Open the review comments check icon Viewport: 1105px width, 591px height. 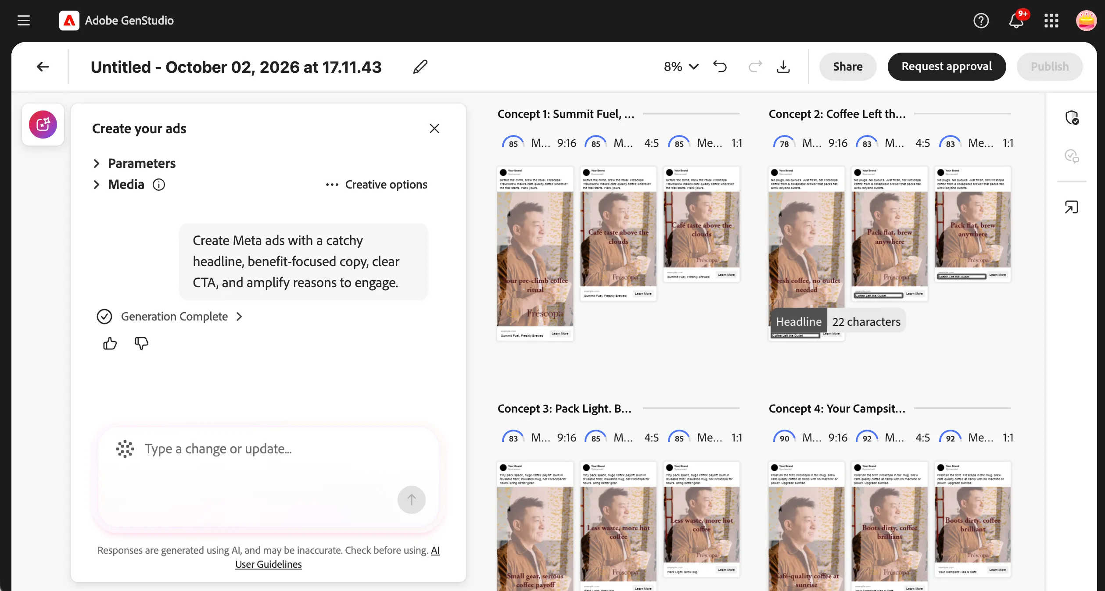1072,156
